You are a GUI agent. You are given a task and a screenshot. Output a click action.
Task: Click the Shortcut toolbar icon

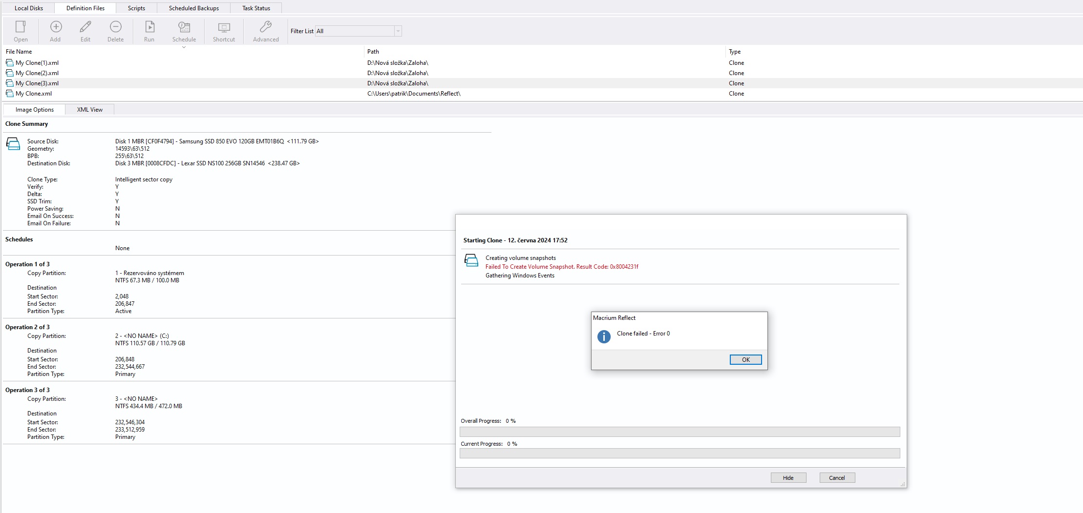(x=224, y=27)
